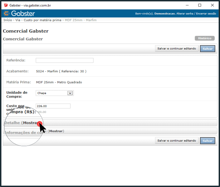Minimize the Gabster window

pos(187,5)
